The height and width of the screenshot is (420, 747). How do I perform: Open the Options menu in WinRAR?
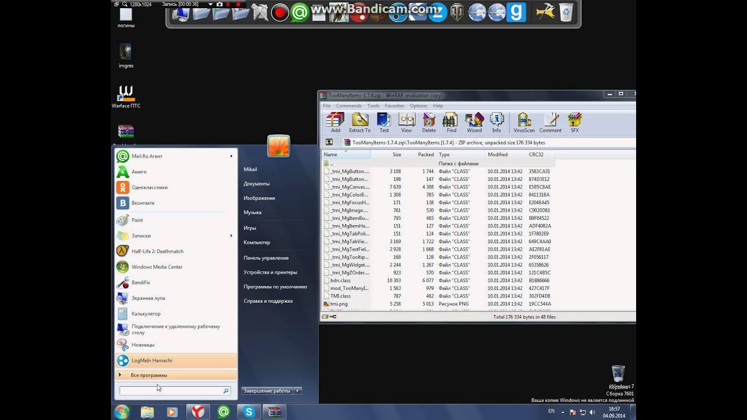pyautogui.click(x=418, y=106)
